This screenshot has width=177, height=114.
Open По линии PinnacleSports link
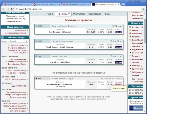click(x=15, y=62)
